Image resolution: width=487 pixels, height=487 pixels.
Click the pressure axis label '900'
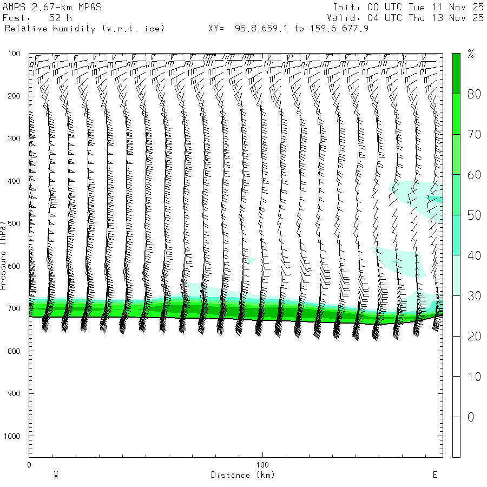point(14,393)
